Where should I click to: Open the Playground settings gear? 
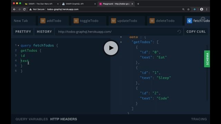pyautogui.click(x=203, y=19)
